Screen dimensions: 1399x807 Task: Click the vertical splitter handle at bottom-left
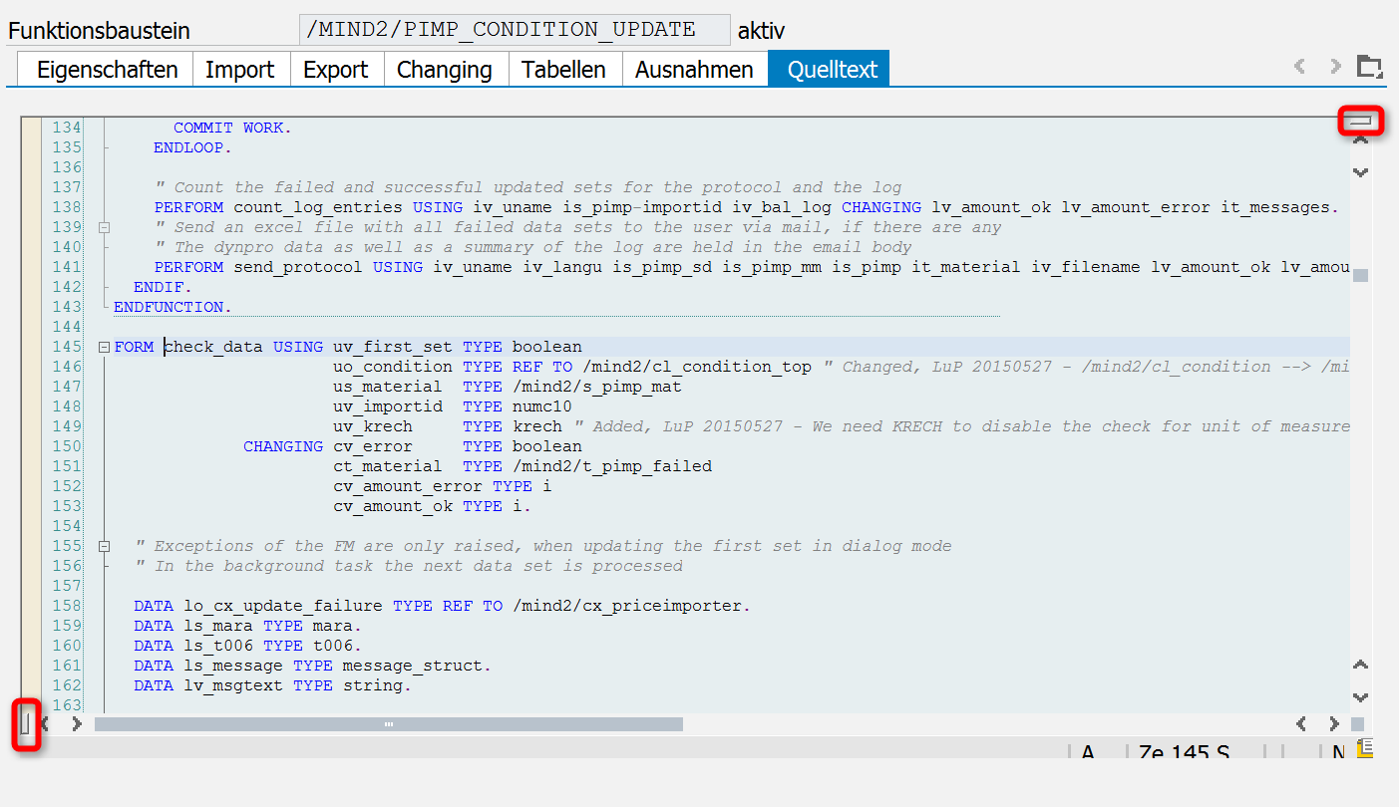pyautogui.click(x=27, y=723)
